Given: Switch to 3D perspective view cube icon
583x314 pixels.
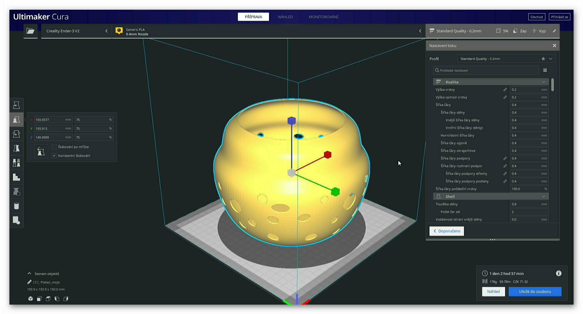Looking at the screenshot, I should point(31,299).
